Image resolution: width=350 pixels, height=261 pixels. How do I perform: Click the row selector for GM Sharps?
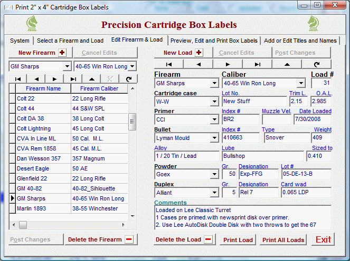click(12, 198)
